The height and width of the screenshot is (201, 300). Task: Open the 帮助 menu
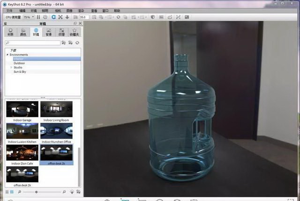tap(117, 11)
